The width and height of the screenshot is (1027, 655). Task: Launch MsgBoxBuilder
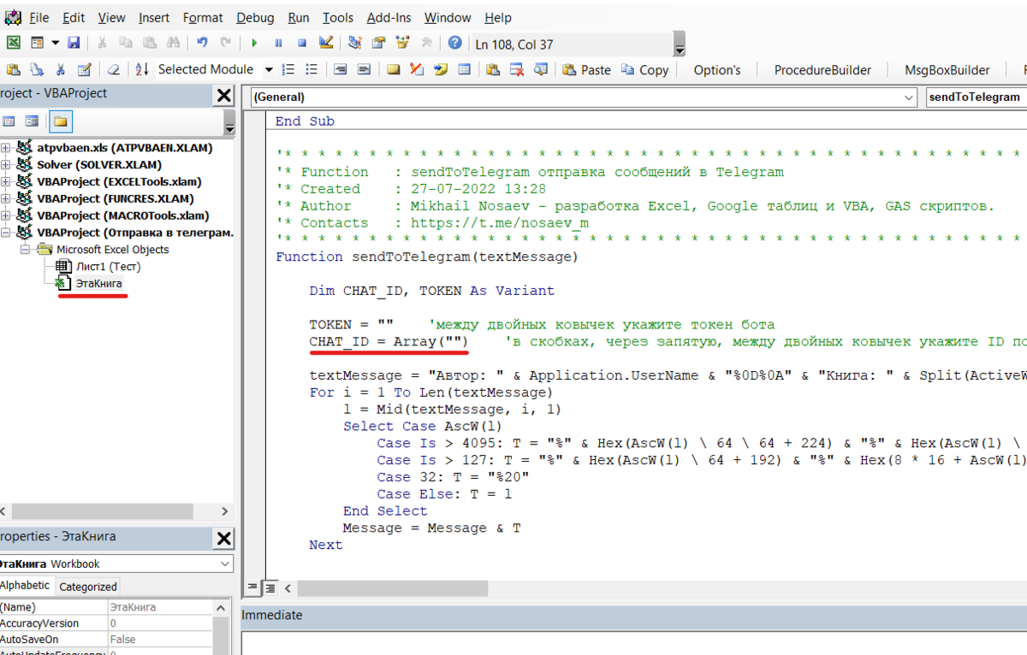[x=947, y=70]
